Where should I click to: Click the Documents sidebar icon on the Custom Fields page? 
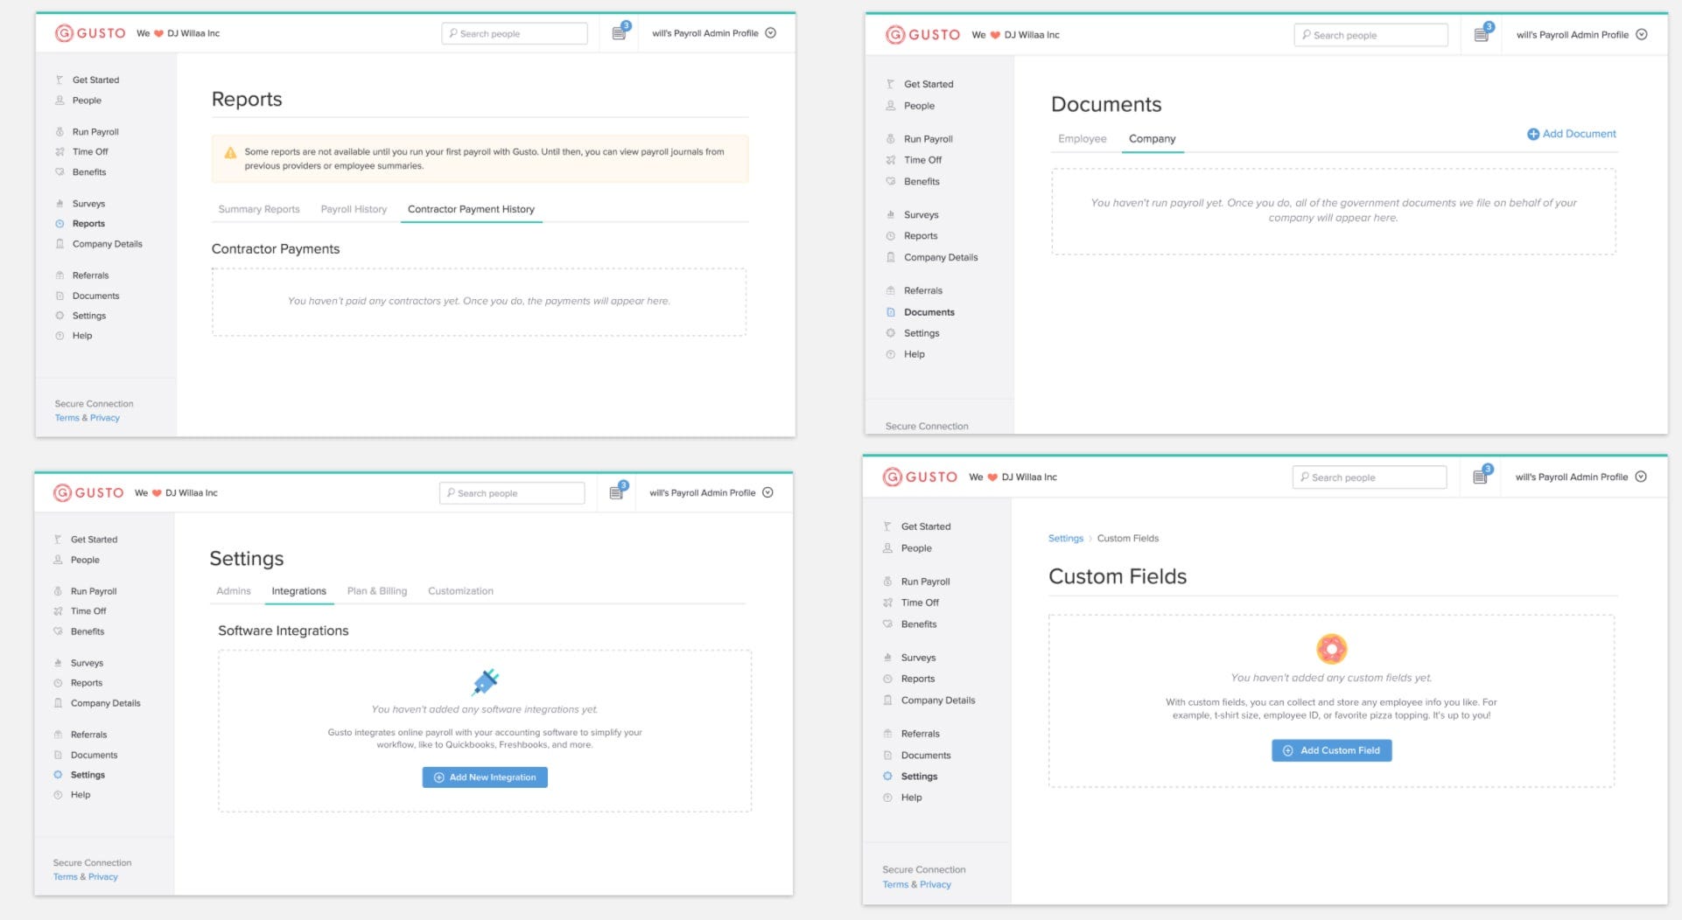click(x=887, y=756)
